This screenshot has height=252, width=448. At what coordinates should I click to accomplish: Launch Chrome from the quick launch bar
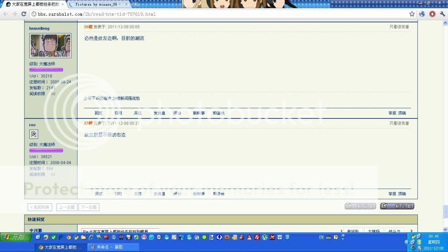pos(69,237)
